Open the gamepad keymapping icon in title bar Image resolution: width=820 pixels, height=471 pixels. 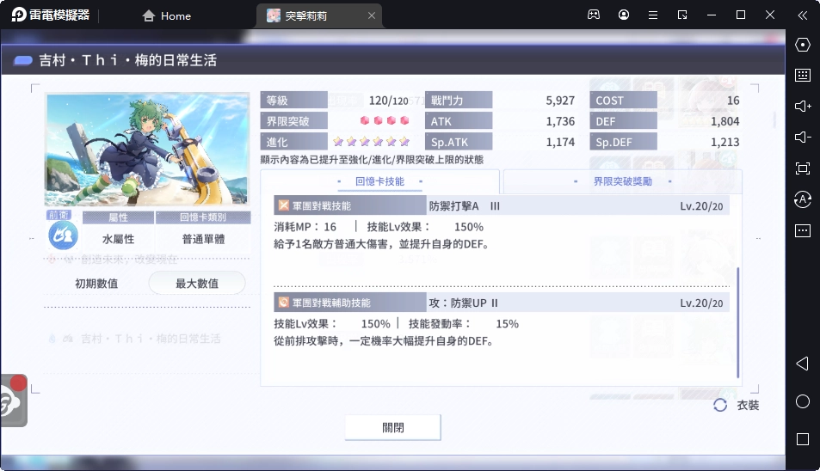coord(594,15)
